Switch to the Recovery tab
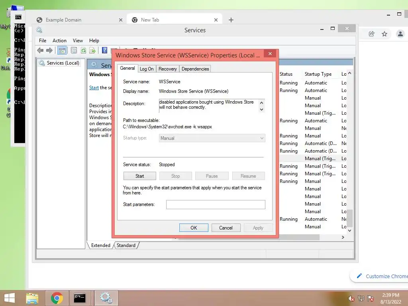The image size is (408, 306). tap(168, 69)
